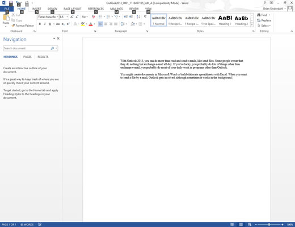
Task: Toggle italic formatting
Action: [45, 24]
